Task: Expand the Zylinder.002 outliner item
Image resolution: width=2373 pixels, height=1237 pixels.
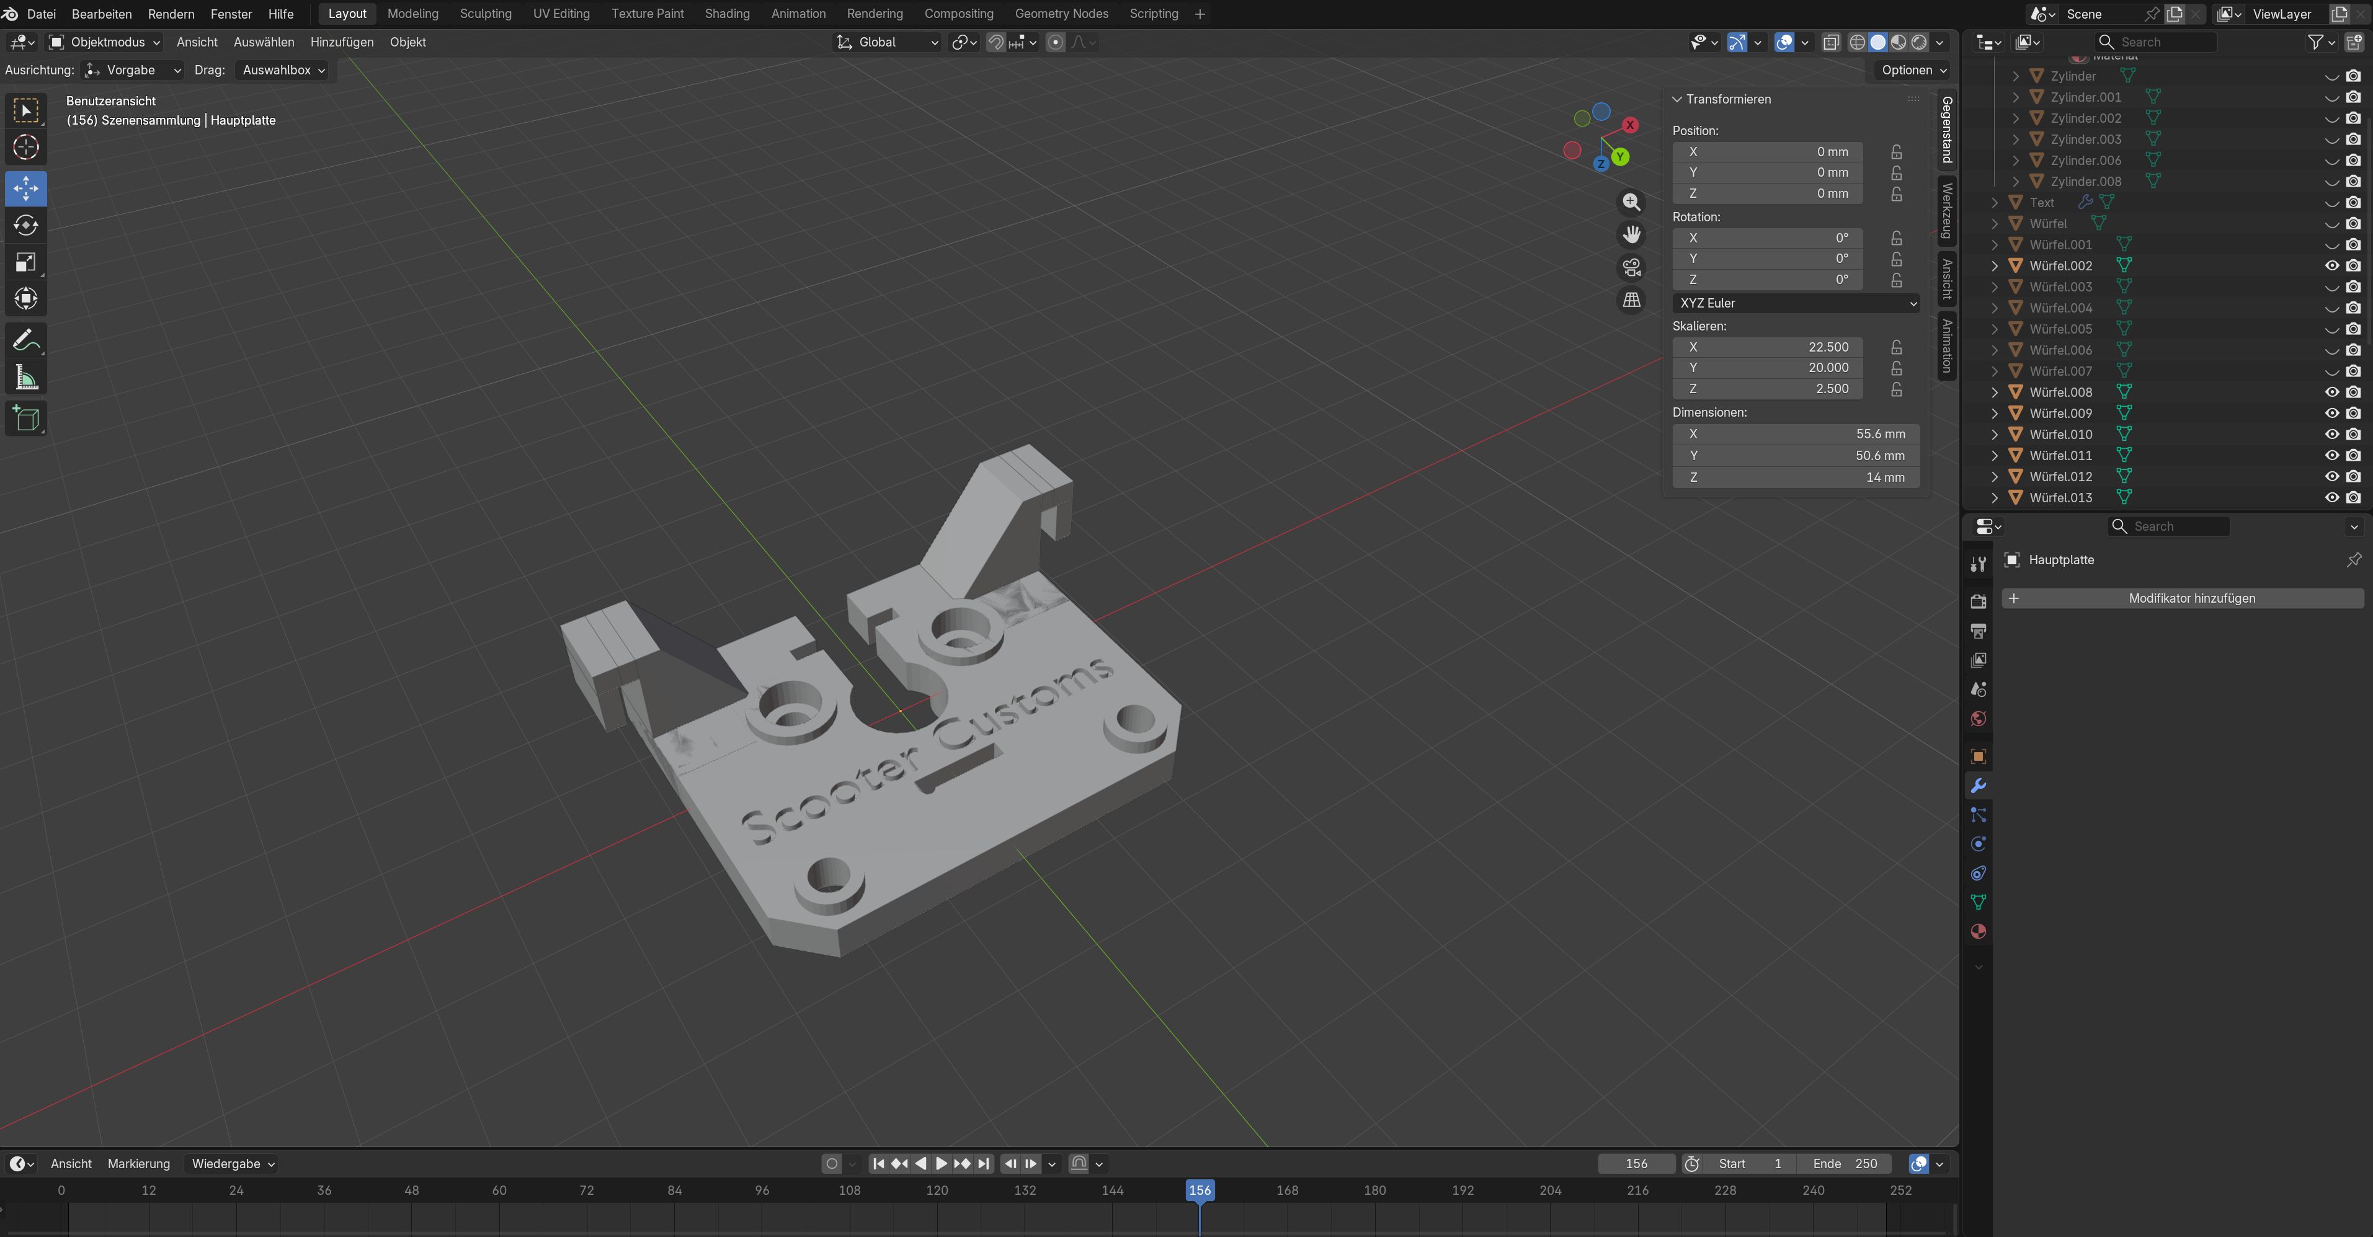Action: click(2016, 119)
